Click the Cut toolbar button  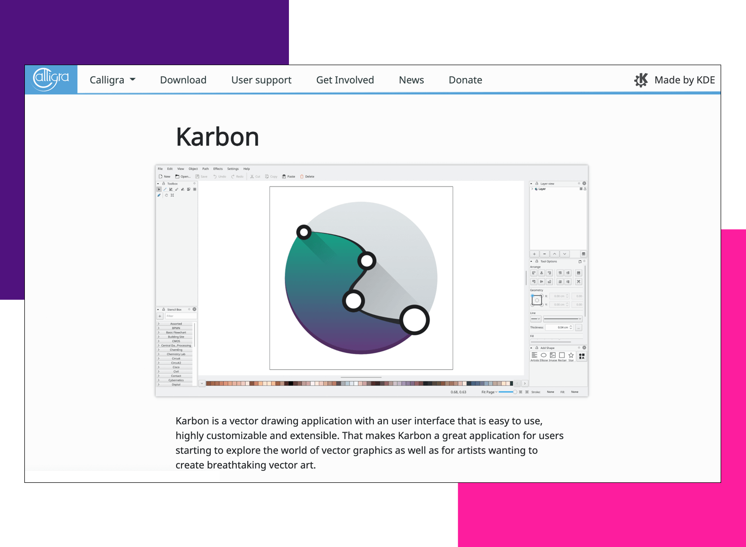click(x=255, y=177)
